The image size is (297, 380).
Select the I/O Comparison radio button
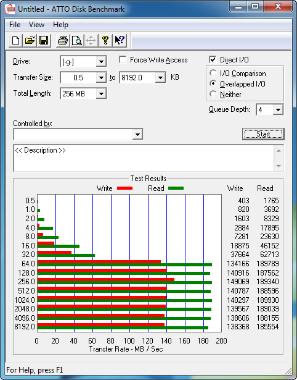point(213,73)
